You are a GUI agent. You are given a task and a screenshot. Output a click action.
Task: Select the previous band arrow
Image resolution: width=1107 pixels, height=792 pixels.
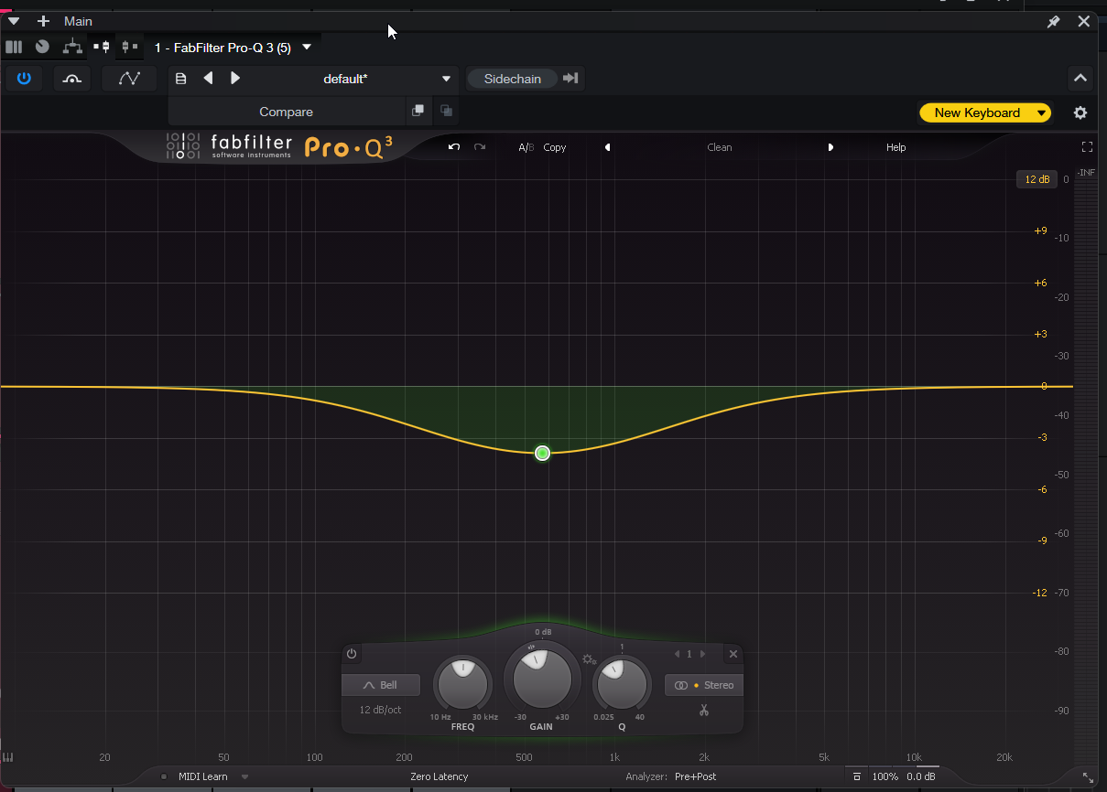click(676, 654)
